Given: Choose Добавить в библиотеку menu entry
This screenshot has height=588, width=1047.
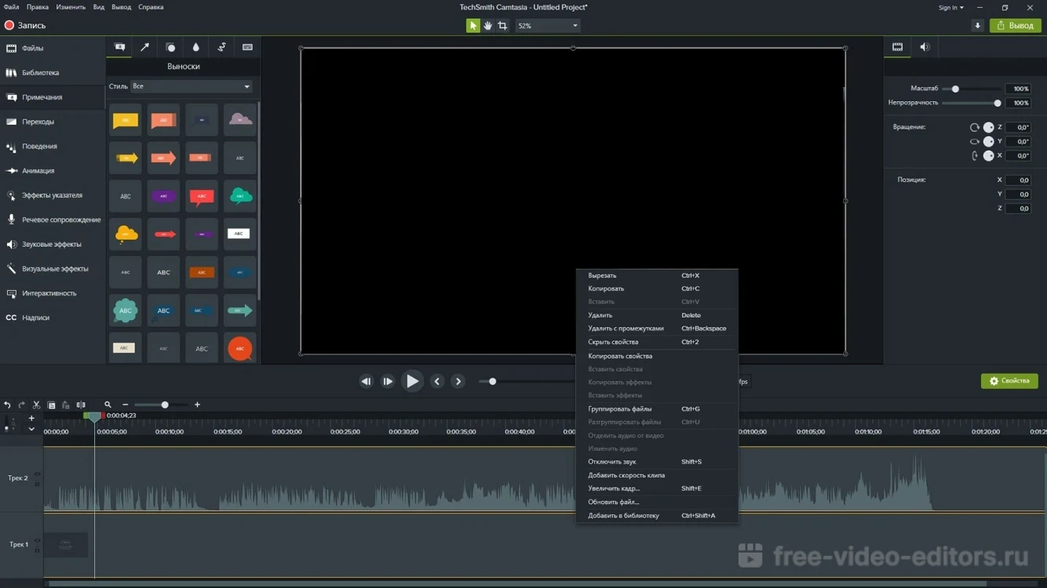Looking at the screenshot, I should (x=657, y=515).
